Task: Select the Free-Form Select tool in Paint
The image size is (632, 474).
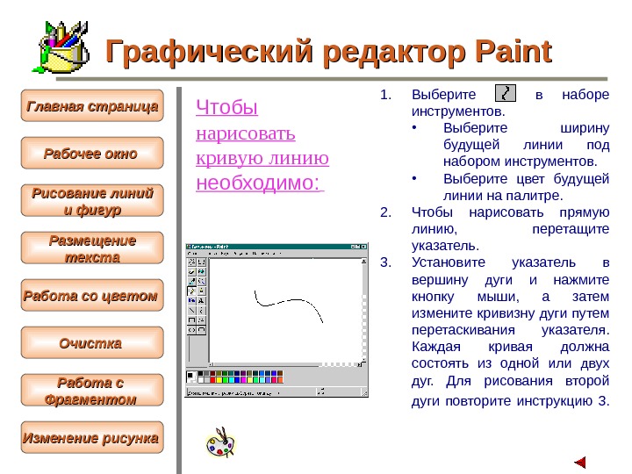Action: (191, 262)
